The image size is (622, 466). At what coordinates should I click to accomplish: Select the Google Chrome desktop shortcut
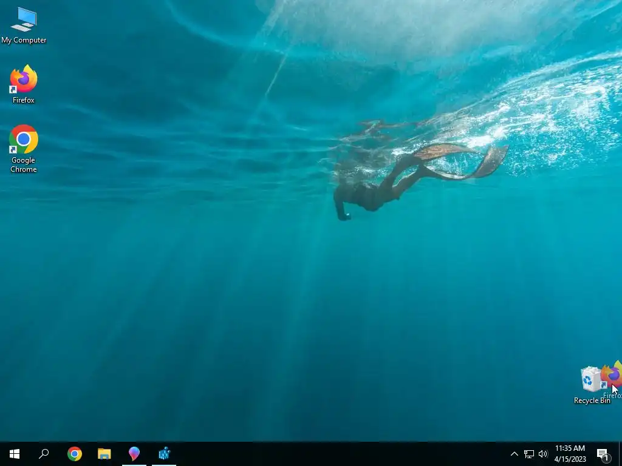[x=24, y=149]
